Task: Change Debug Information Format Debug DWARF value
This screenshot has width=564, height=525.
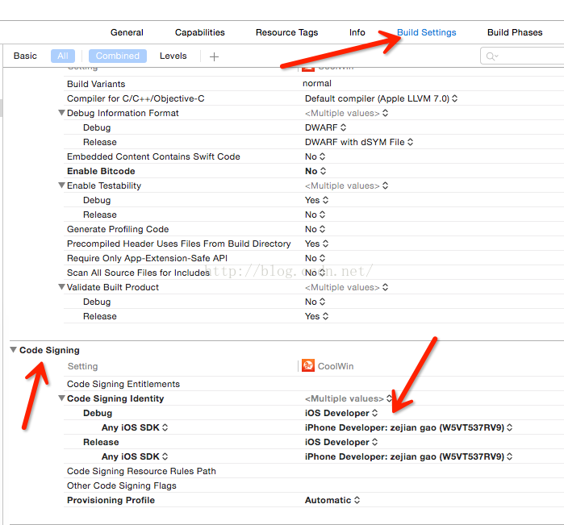Action: click(325, 127)
